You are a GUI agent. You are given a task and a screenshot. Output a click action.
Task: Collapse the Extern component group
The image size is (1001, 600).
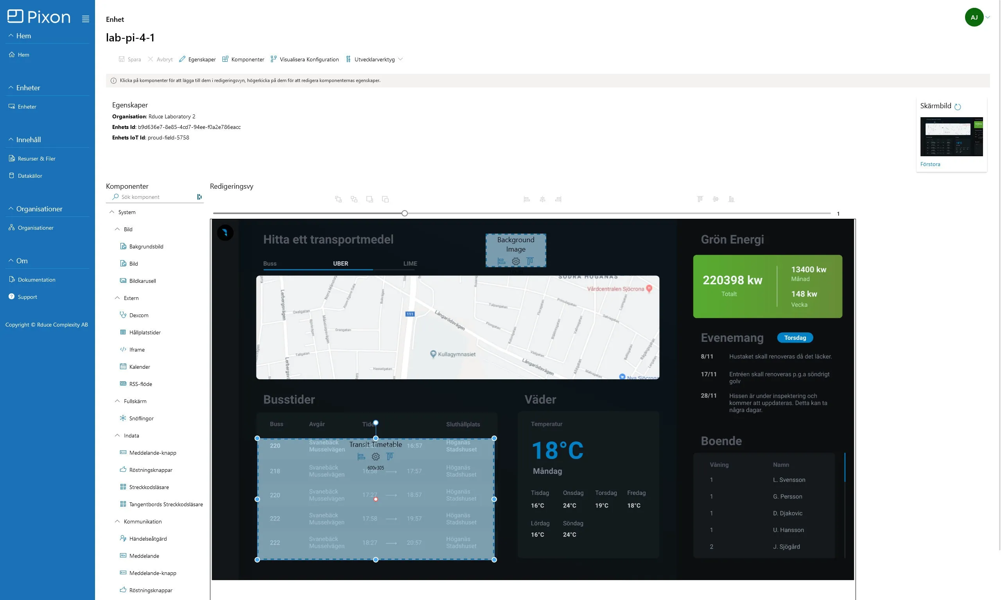pos(117,298)
